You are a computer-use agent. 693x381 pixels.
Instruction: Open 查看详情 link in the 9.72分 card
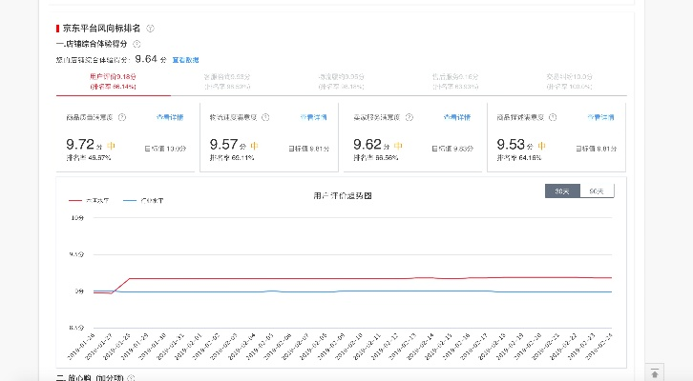(170, 117)
